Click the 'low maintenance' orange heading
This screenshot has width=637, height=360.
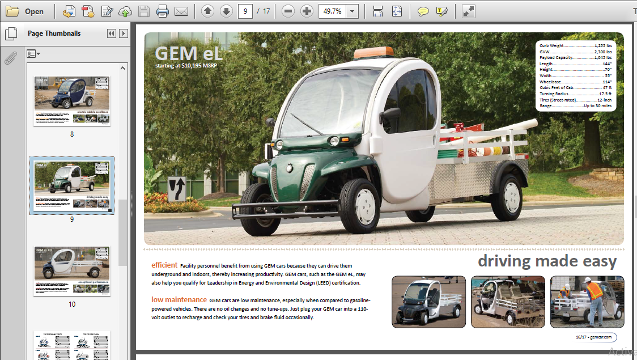pyautogui.click(x=179, y=299)
